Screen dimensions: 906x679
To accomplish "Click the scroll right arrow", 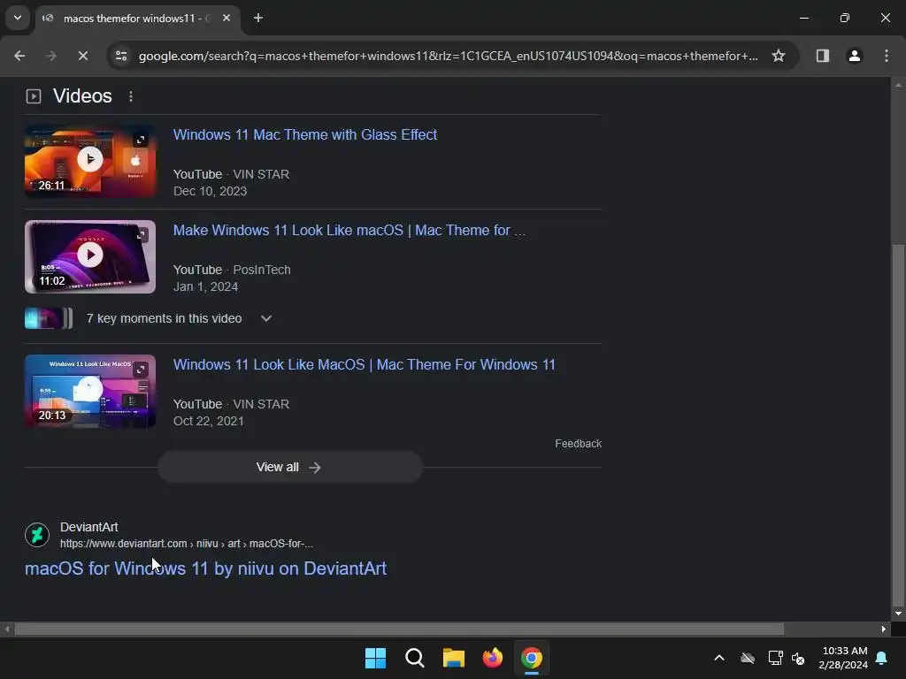I will [x=884, y=629].
